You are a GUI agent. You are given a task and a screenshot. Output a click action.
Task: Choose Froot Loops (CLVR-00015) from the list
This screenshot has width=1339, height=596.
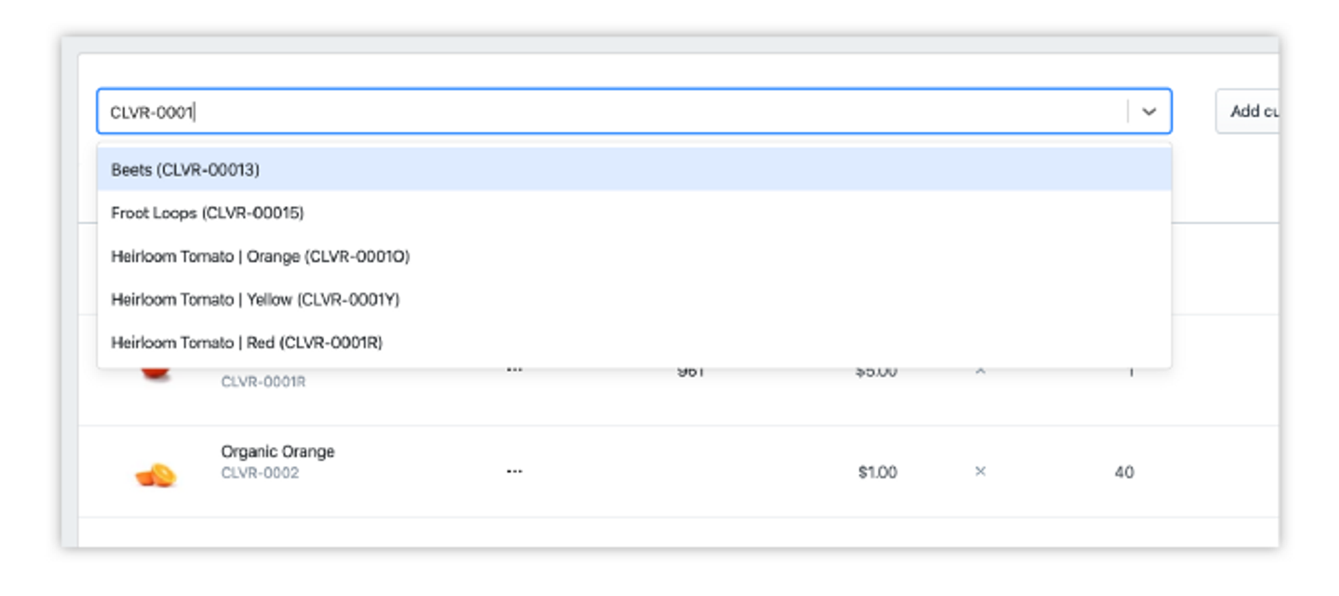(x=208, y=213)
